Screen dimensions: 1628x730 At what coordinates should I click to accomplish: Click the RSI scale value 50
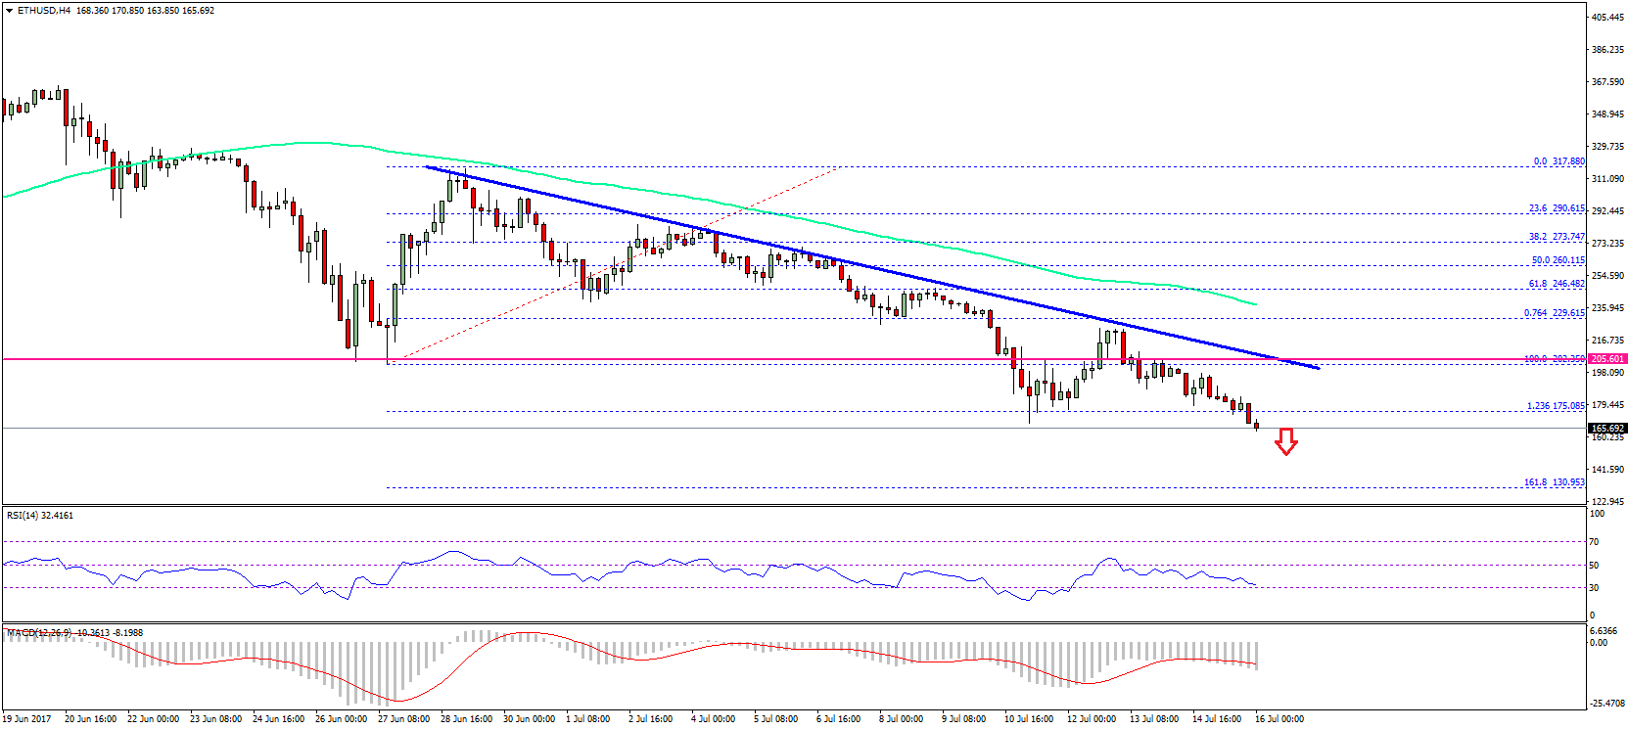pos(1594,566)
